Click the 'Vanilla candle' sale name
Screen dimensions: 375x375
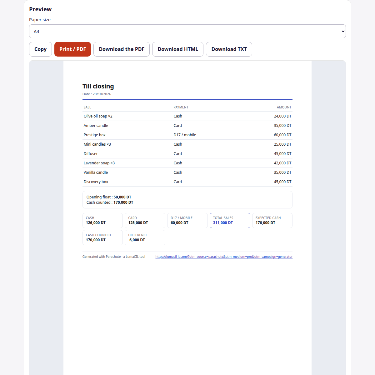(96, 172)
